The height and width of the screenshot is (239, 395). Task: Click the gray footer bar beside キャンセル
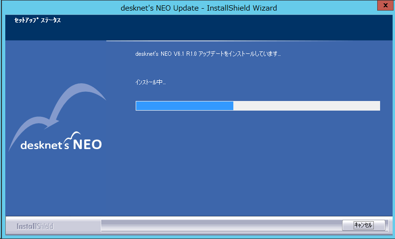click(217, 226)
